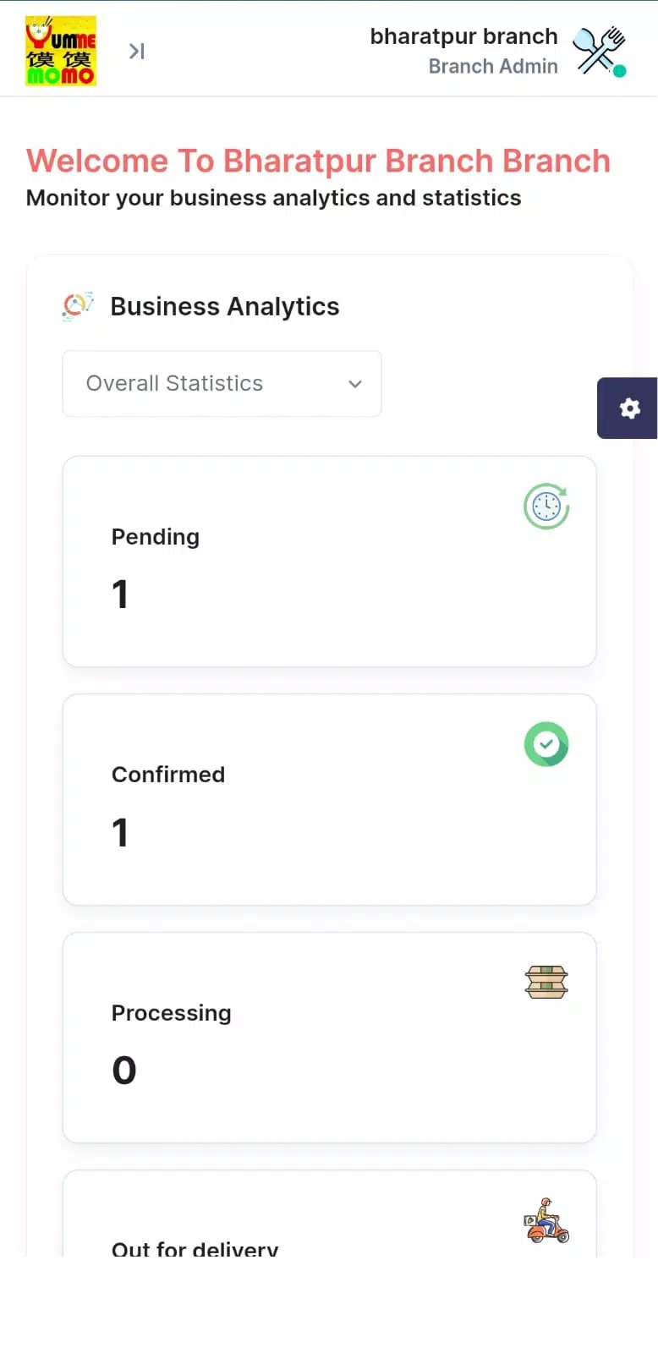Click the green online status dot
The image size is (658, 1353).
[619, 71]
